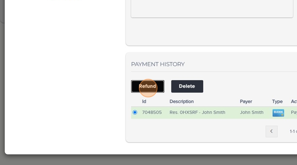
Task: Click the John Smith payer cell
Action: pyautogui.click(x=251, y=112)
